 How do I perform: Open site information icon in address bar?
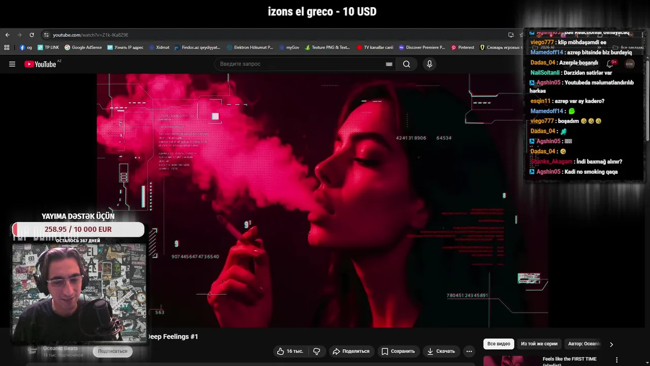click(46, 35)
